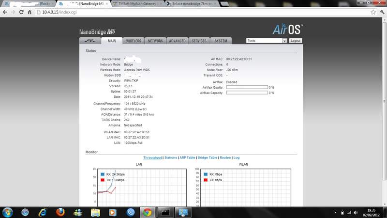Image resolution: width=387 pixels, height=218 pixels.
Task: Select the Channel/Frequency value 104 / 5520 MHz
Action: 134,104
